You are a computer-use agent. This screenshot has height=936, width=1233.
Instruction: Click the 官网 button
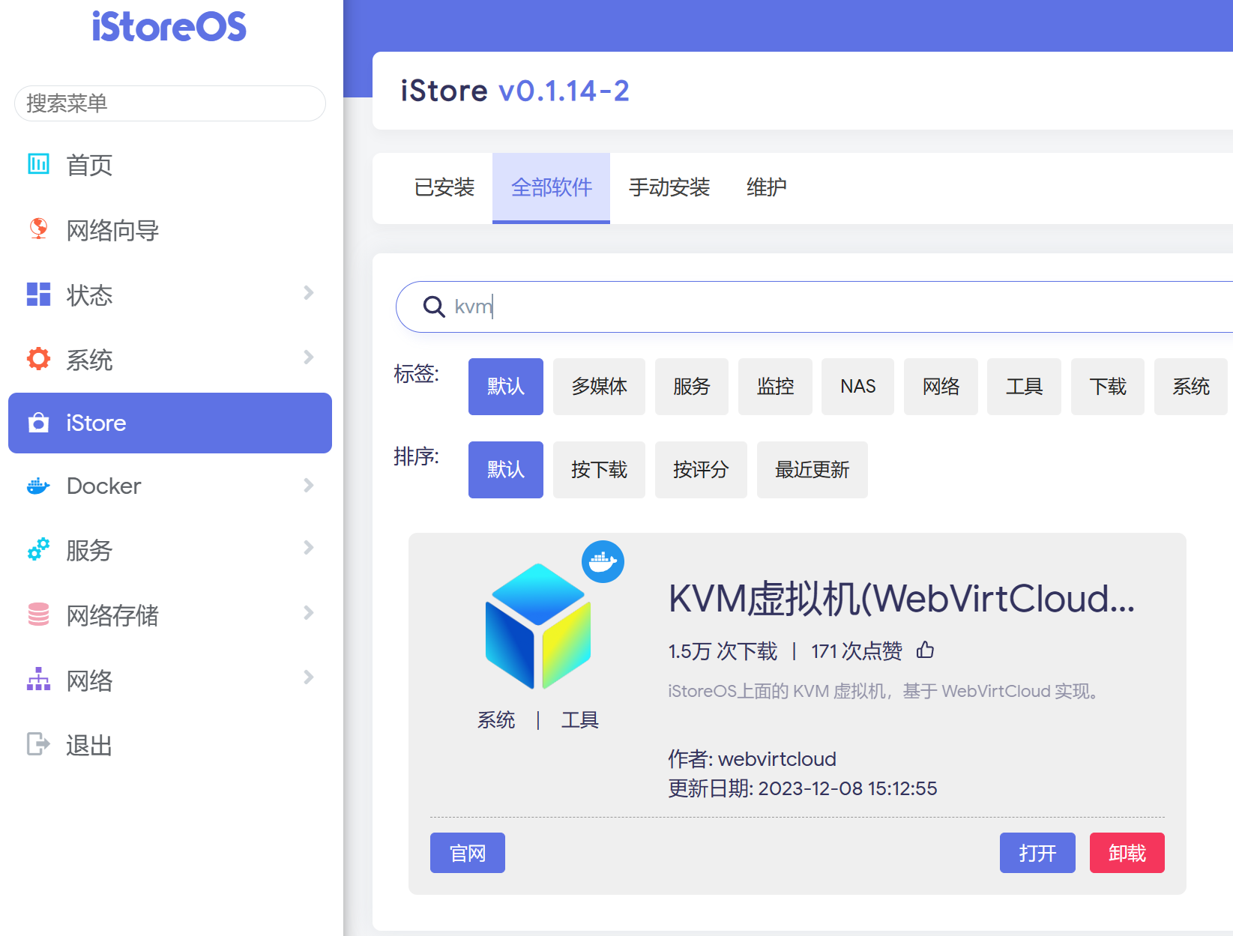pos(468,853)
